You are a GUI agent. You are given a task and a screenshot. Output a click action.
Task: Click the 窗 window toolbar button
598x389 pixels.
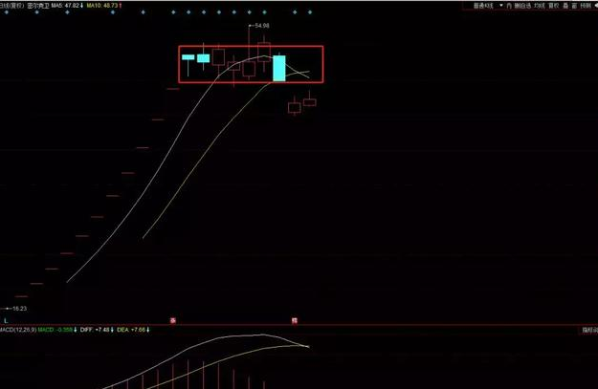[574, 6]
